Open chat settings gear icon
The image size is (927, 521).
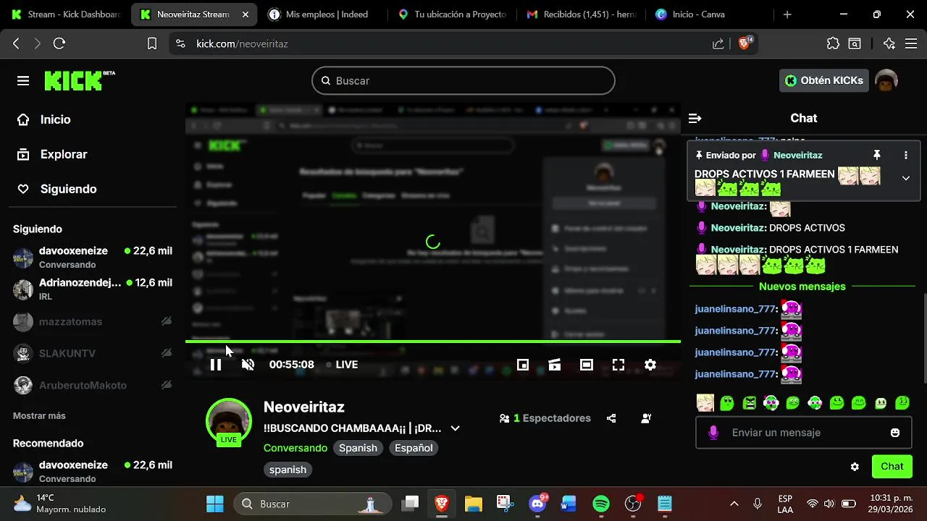point(855,467)
